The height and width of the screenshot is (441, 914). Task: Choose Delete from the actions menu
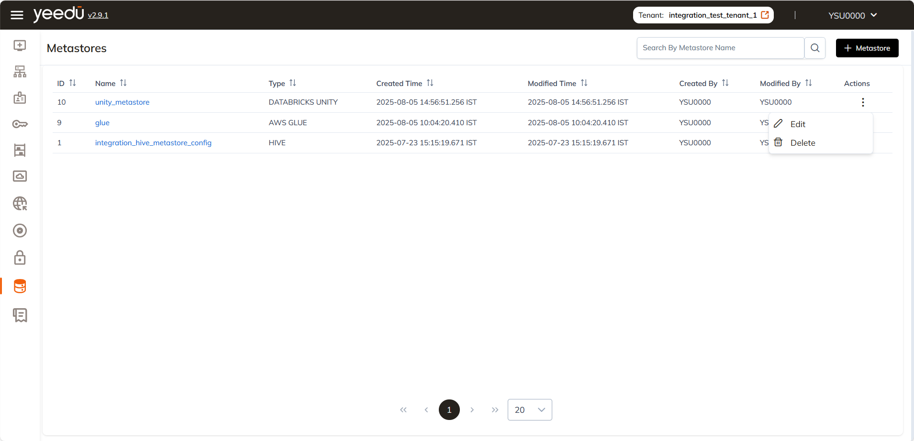[x=802, y=143]
